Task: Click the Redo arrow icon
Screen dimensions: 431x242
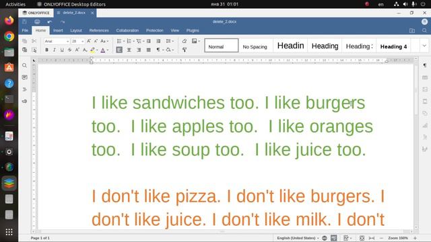Action: pyautogui.click(x=63, y=22)
